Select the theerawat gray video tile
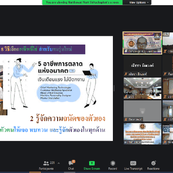Image resolution: width=173 pixels, height=173 pixels. (142, 111)
